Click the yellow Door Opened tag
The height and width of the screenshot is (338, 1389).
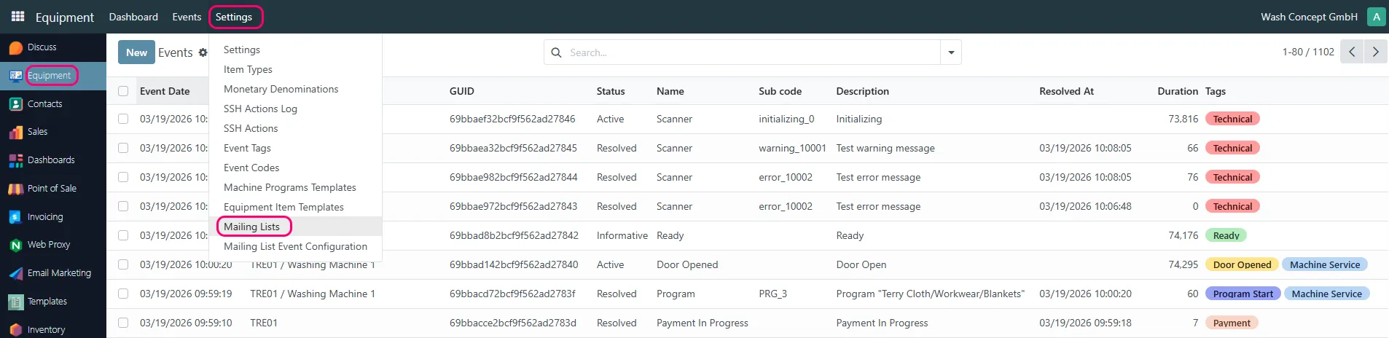click(1242, 264)
